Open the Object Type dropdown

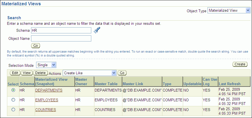(229, 10)
